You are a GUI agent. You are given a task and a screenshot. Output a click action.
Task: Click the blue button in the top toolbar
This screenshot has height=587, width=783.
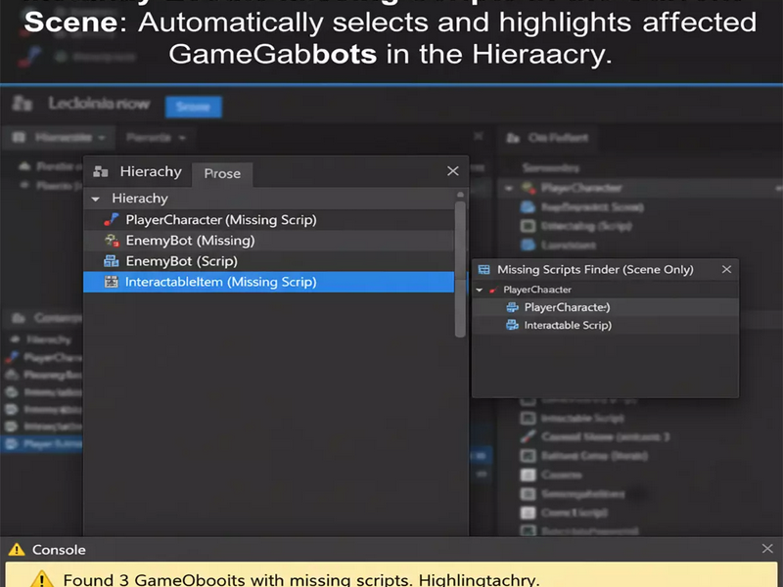coord(193,107)
